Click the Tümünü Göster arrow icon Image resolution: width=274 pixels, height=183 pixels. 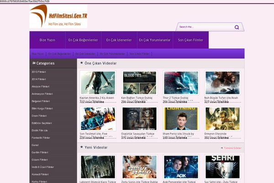tap(221, 148)
